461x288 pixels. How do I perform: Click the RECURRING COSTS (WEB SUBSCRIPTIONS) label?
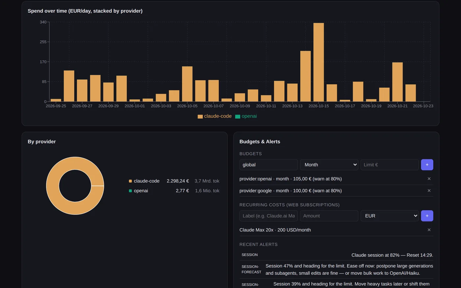point(289,205)
